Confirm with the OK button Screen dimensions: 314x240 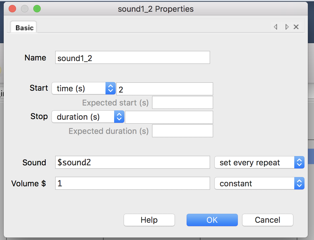pos(212,220)
